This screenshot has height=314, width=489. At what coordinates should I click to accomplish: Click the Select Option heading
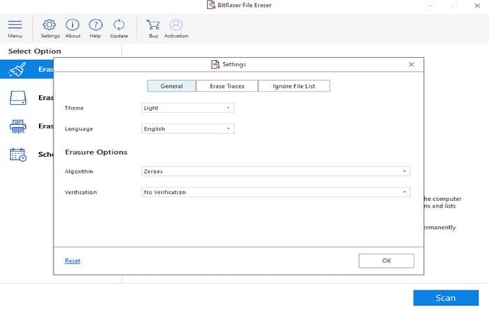(35, 51)
